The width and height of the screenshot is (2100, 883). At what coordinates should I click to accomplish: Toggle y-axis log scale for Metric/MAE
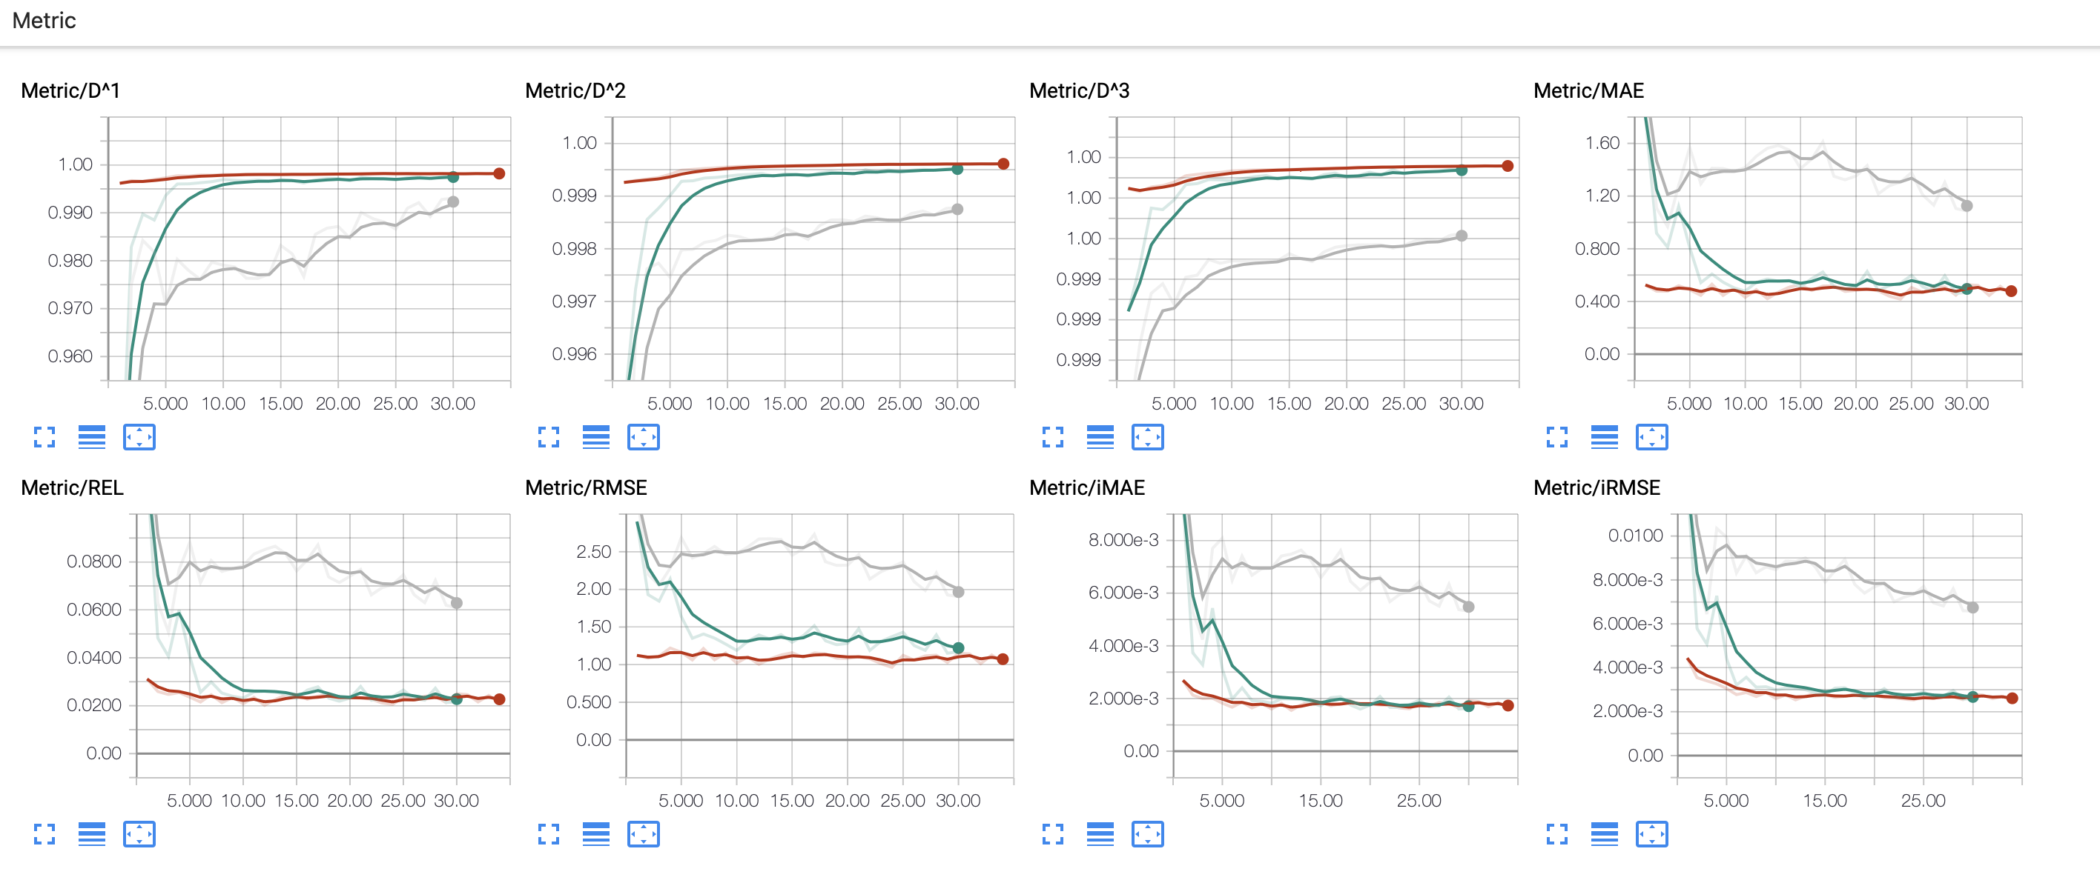(1603, 438)
